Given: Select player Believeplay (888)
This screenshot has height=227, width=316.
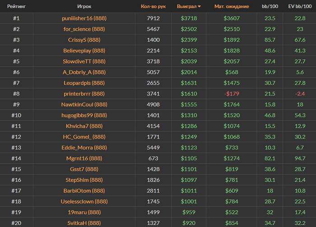Looking at the screenshot, I should 84,51.
